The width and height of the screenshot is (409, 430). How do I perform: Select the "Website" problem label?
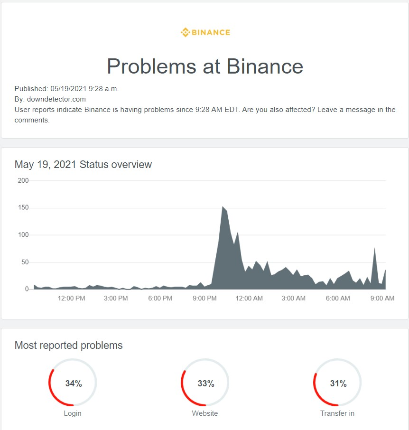[205, 413]
